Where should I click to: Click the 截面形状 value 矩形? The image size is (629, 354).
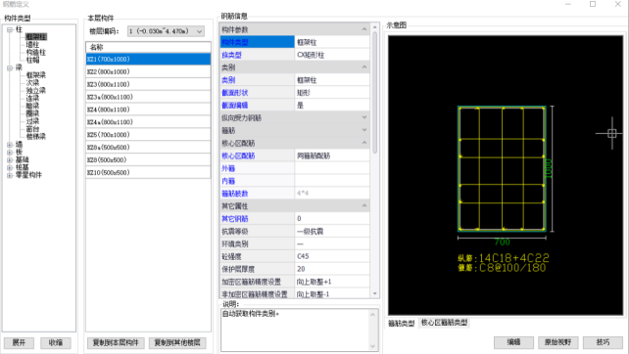click(x=332, y=93)
